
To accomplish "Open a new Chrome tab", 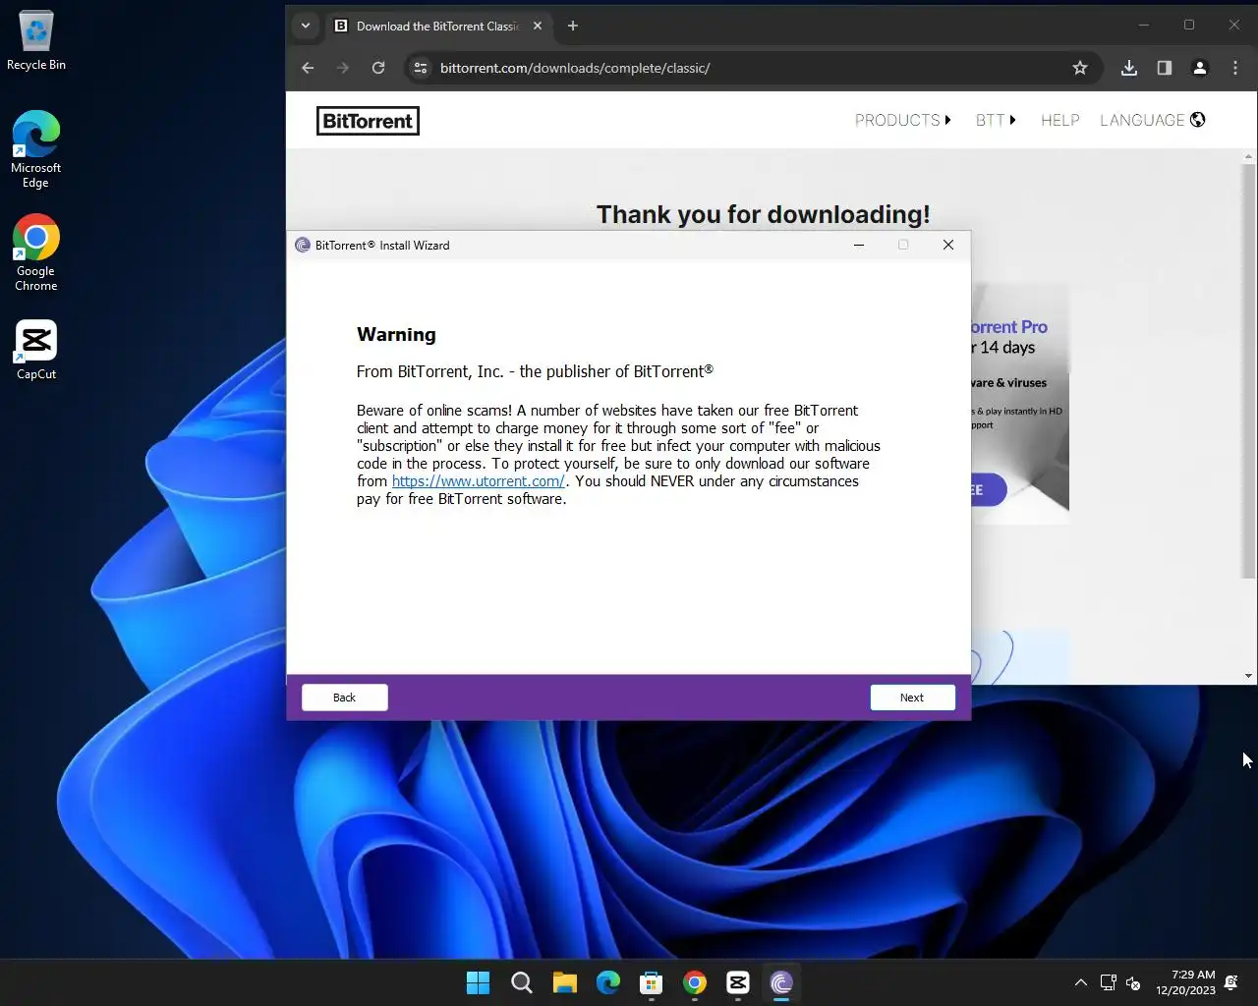I will (573, 27).
